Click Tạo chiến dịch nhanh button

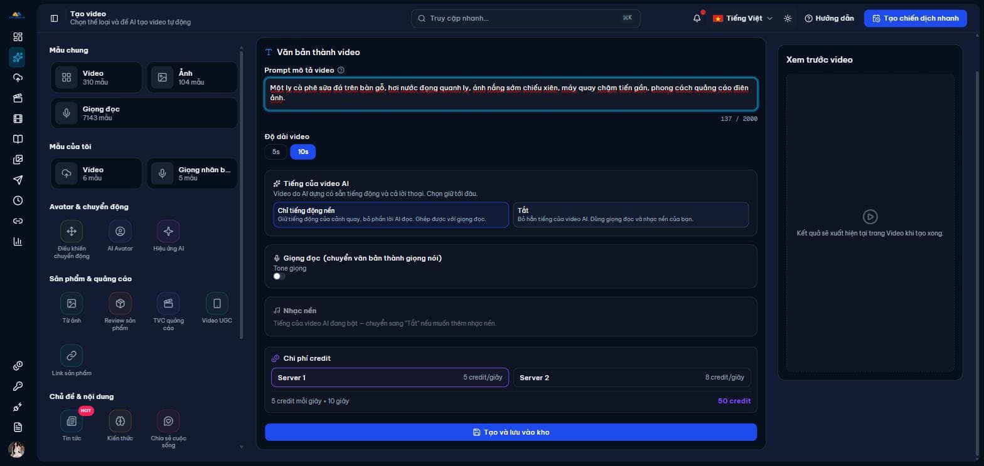point(915,18)
